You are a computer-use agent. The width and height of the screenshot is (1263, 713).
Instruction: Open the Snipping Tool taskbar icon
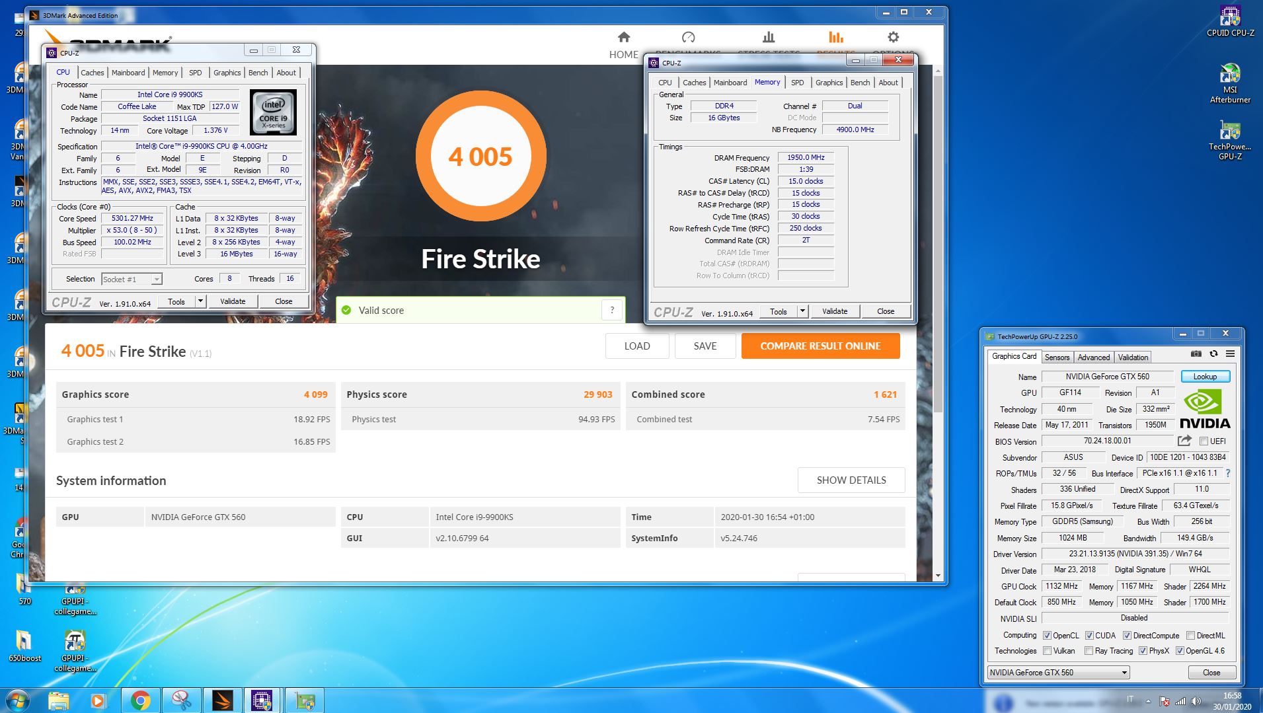point(181,700)
